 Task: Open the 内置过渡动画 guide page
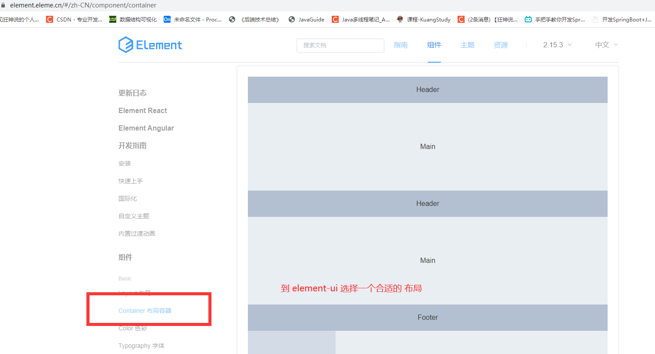[x=137, y=234]
